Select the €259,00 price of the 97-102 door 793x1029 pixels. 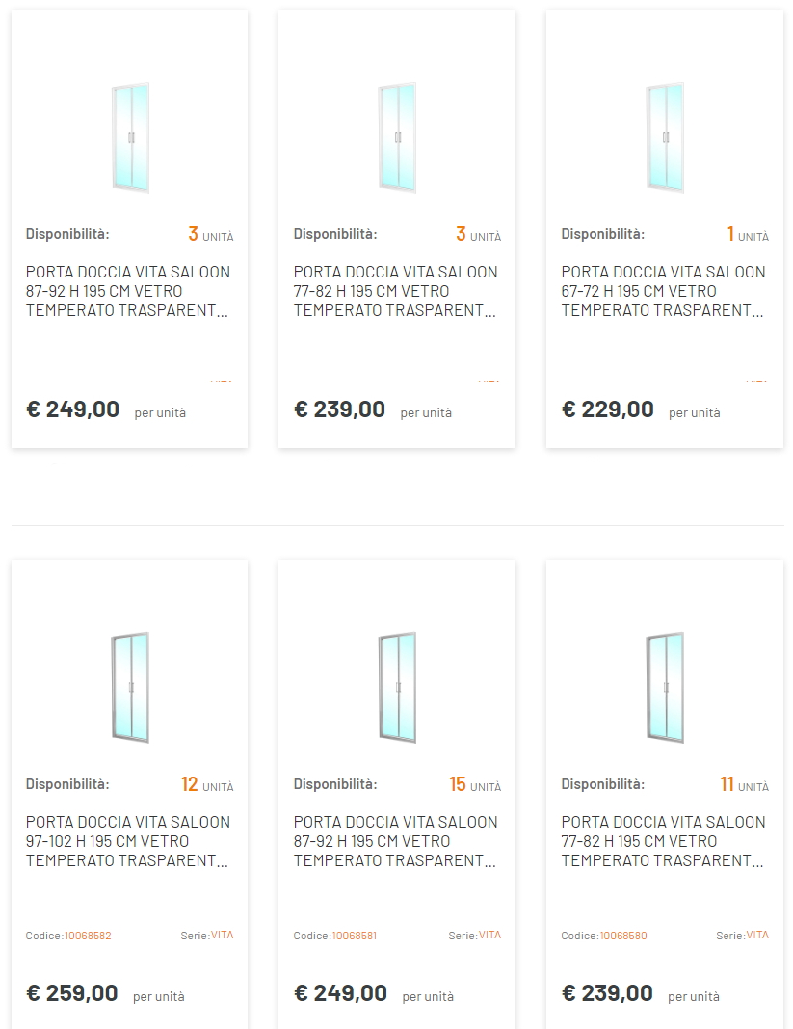click(x=72, y=993)
